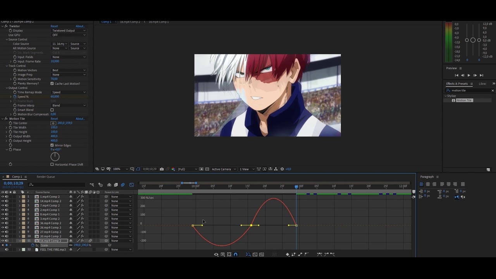Hide layer 8.mp4 Comp 1 eye toggle

click(3, 214)
